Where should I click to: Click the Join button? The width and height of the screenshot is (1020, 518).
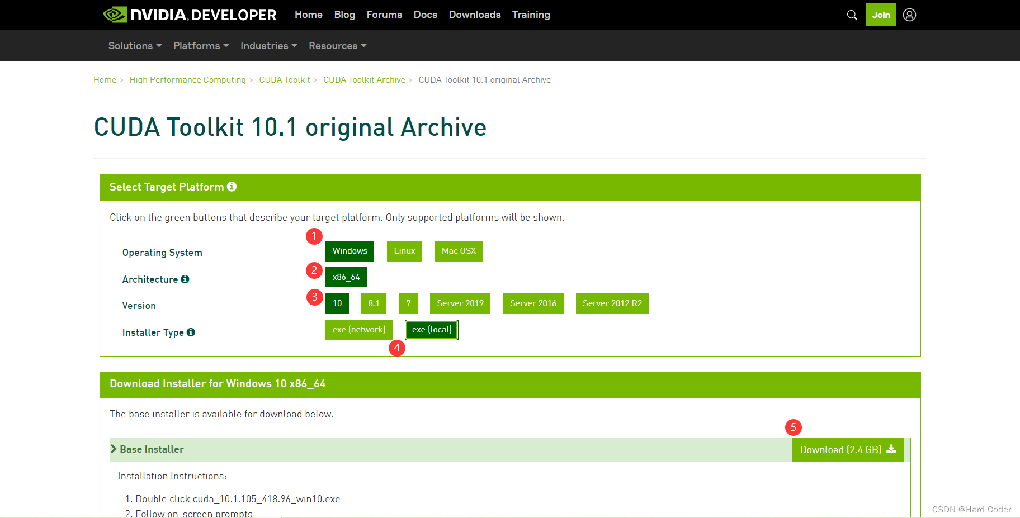click(881, 15)
